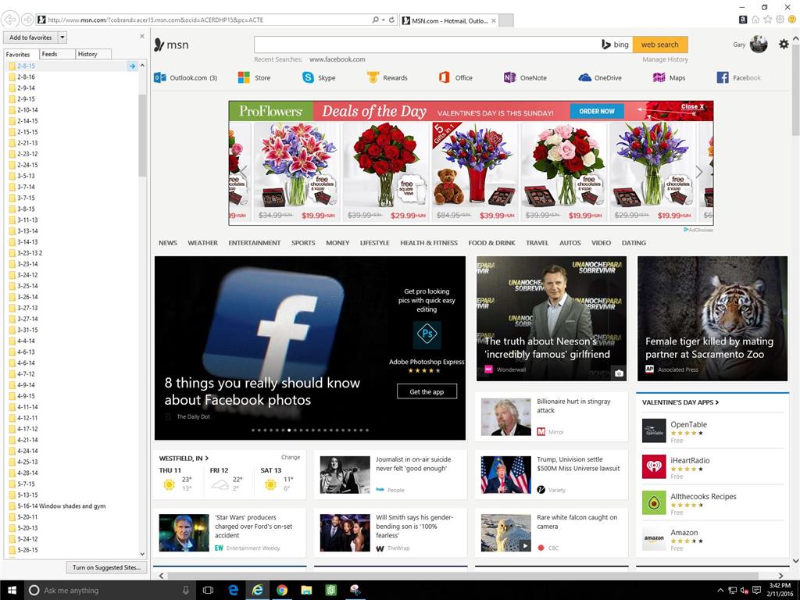800x600 pixels.
Task: Click the browser refresh icon
Action: [392, 20]
